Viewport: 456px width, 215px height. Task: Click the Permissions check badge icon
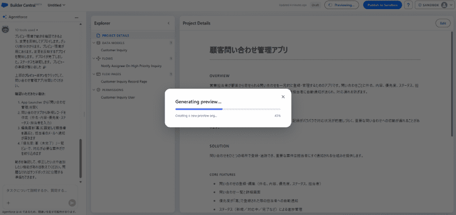coord(98,90)
